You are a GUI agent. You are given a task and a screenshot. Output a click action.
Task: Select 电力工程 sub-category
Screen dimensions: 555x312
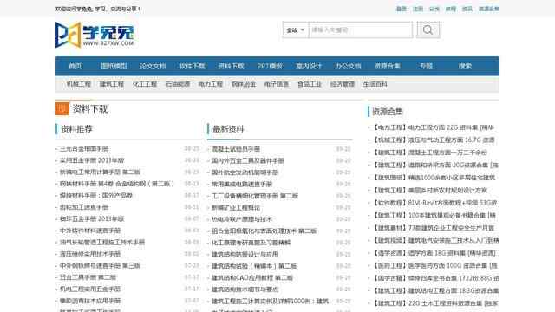(x=211, y=84)
